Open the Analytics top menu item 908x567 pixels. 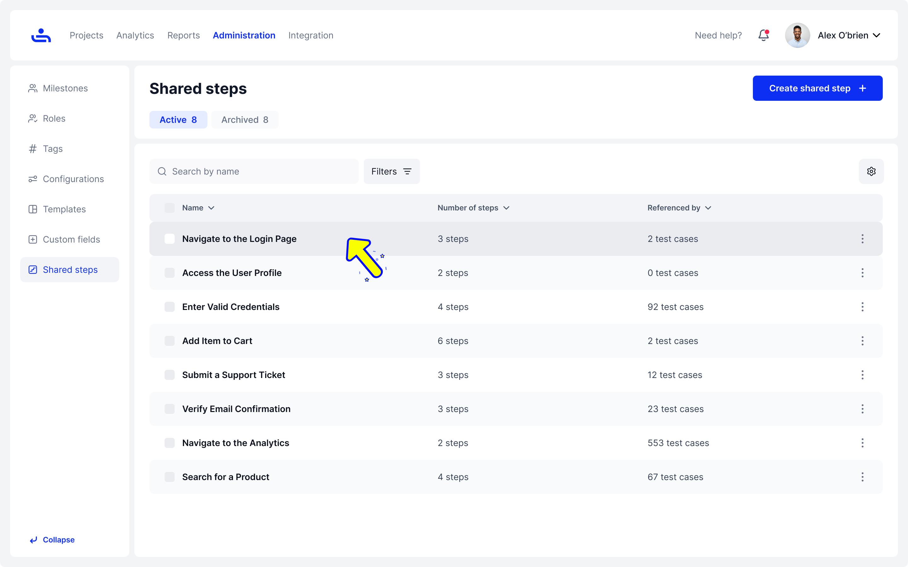coord(135,35)
